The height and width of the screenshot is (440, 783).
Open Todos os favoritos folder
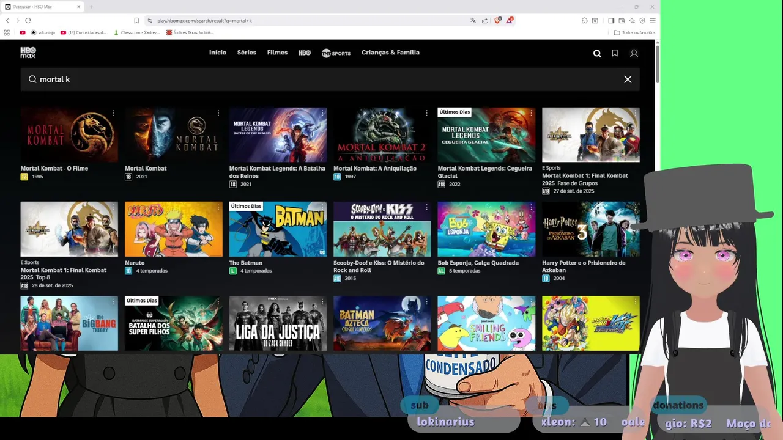point(634,32)
